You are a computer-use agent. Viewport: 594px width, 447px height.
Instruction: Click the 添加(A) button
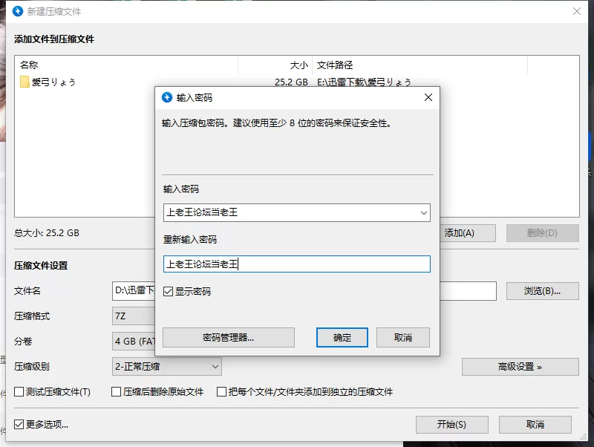(468, 233)
